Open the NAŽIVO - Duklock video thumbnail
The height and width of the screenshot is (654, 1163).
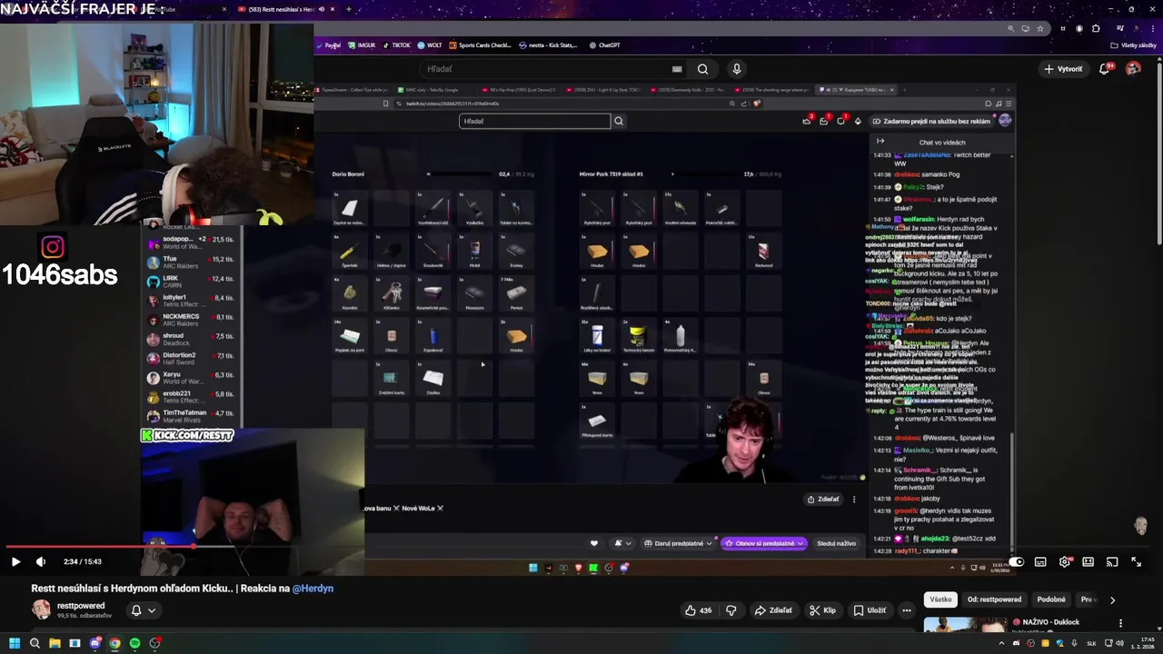[965, 625]
